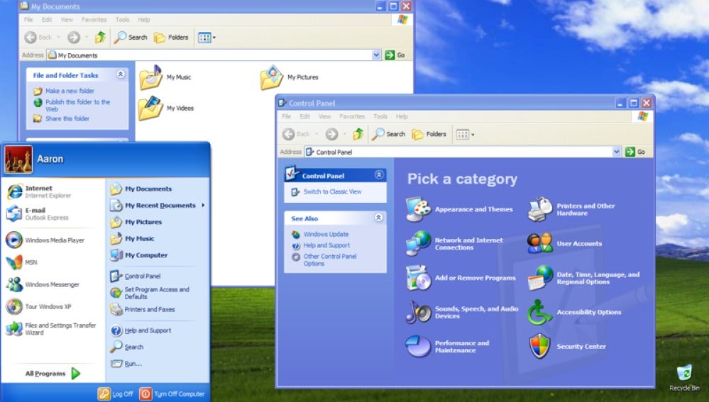Screen dimensions: 709x402
Task: Click the My Documents address bar field
Action: (x=213, y=55)
